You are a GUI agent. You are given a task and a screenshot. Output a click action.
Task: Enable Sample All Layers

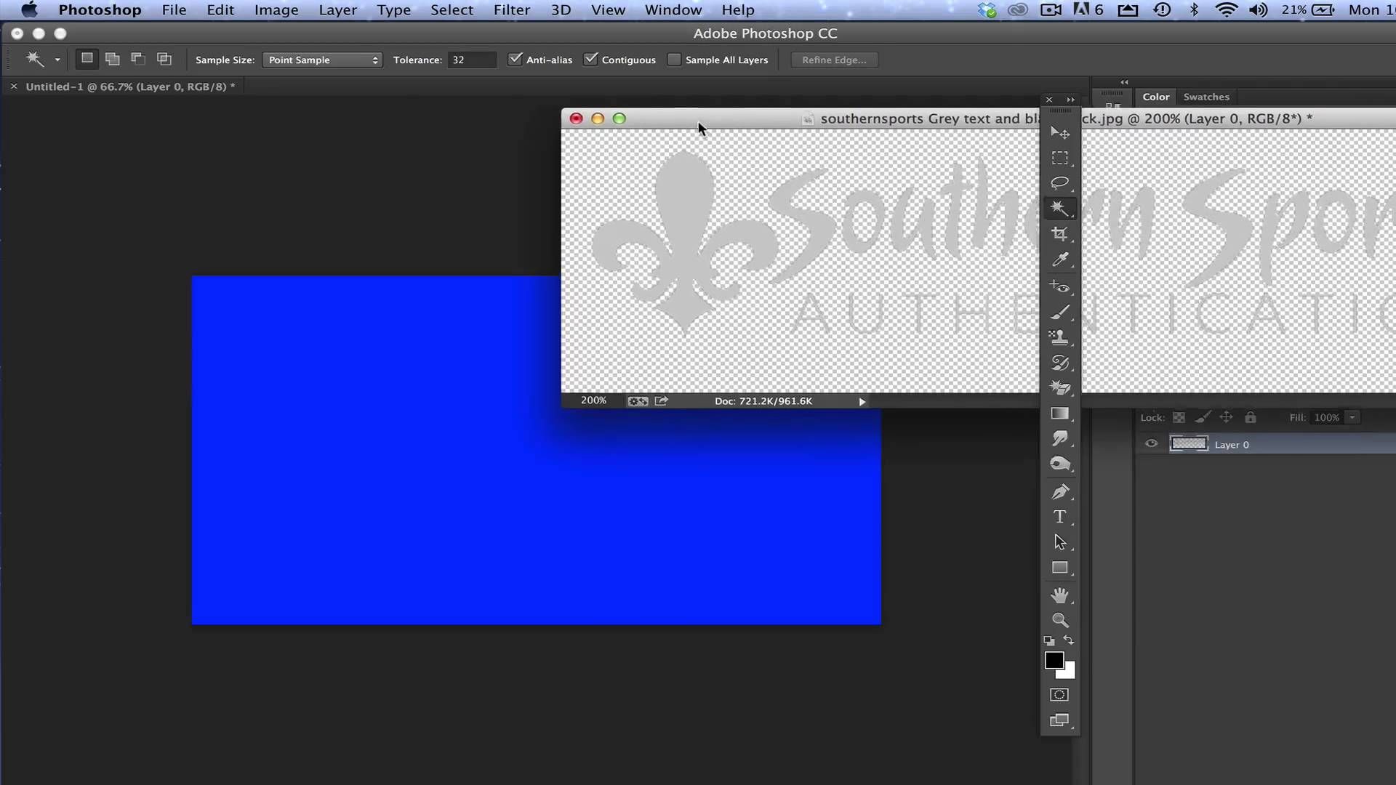pyautogui.click(x=674, y=60)
